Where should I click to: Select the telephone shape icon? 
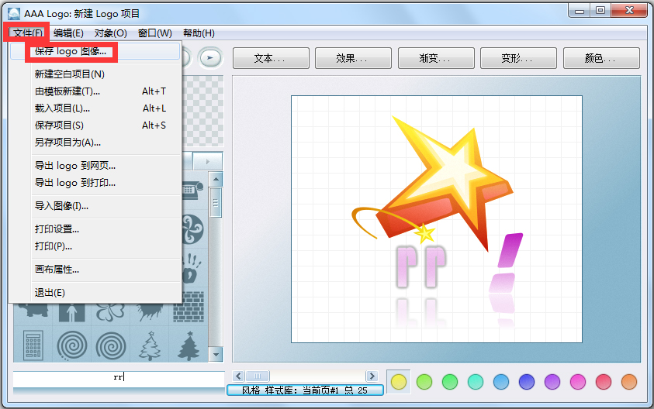point(194,189)
